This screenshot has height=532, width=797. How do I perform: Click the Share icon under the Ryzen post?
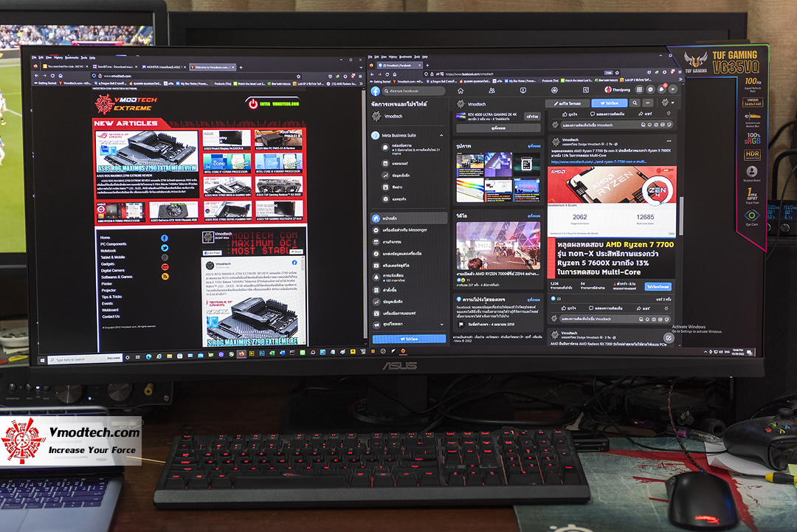pyautogui.click(x=639, y=308)
